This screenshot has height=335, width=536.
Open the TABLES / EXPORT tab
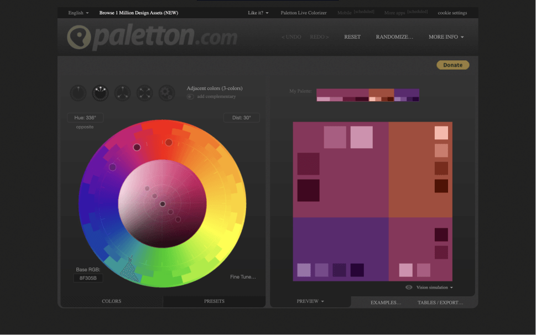pyautogui.click(x=440, y=302)
